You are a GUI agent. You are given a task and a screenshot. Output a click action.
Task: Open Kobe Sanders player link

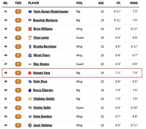click(x=43, y=116)
